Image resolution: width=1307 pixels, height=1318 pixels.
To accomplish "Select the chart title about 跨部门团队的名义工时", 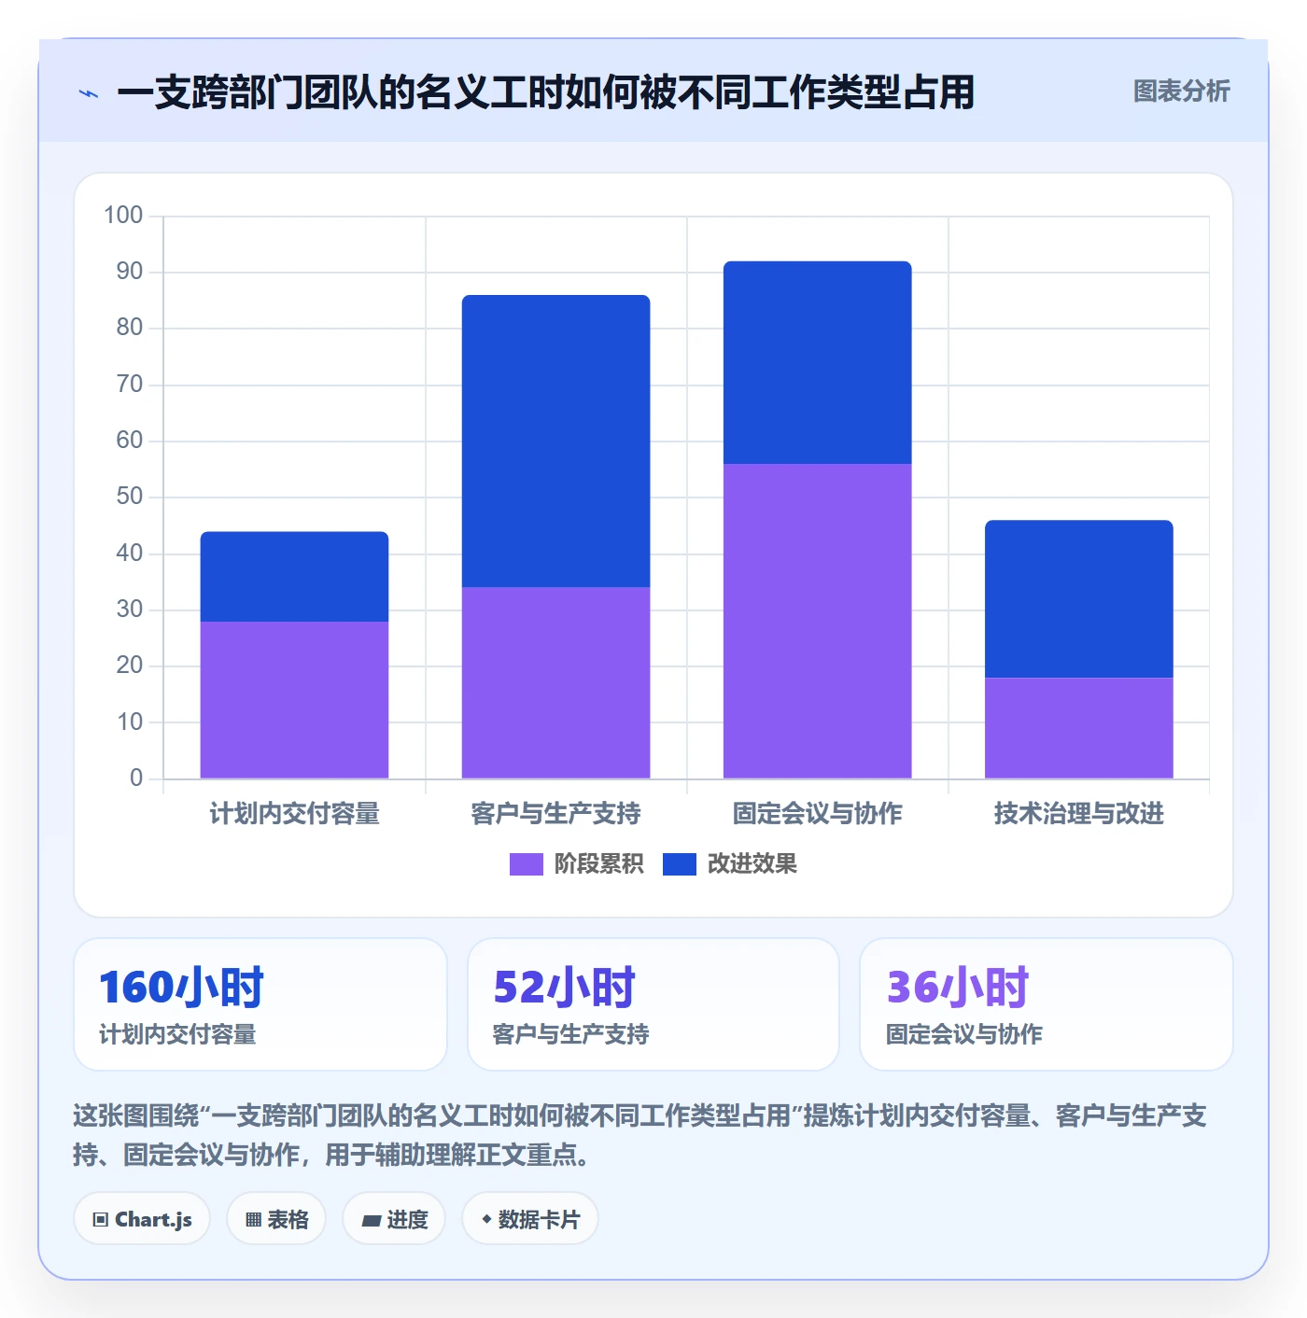I will pyautogui.click(x=545, y=92).
